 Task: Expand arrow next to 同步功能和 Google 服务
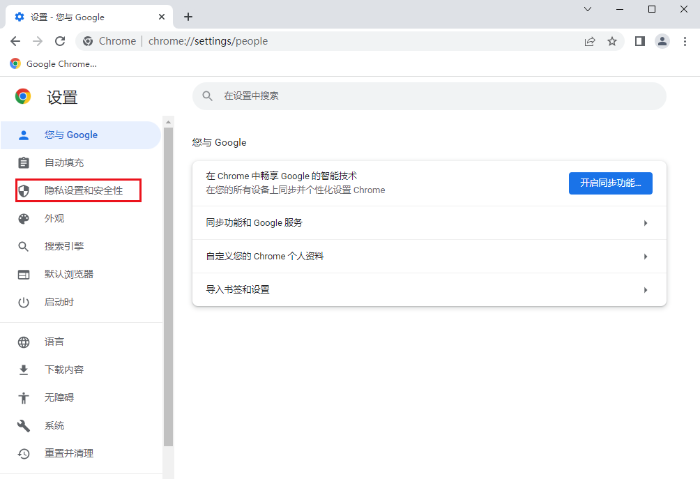click(x=646, y=222)
